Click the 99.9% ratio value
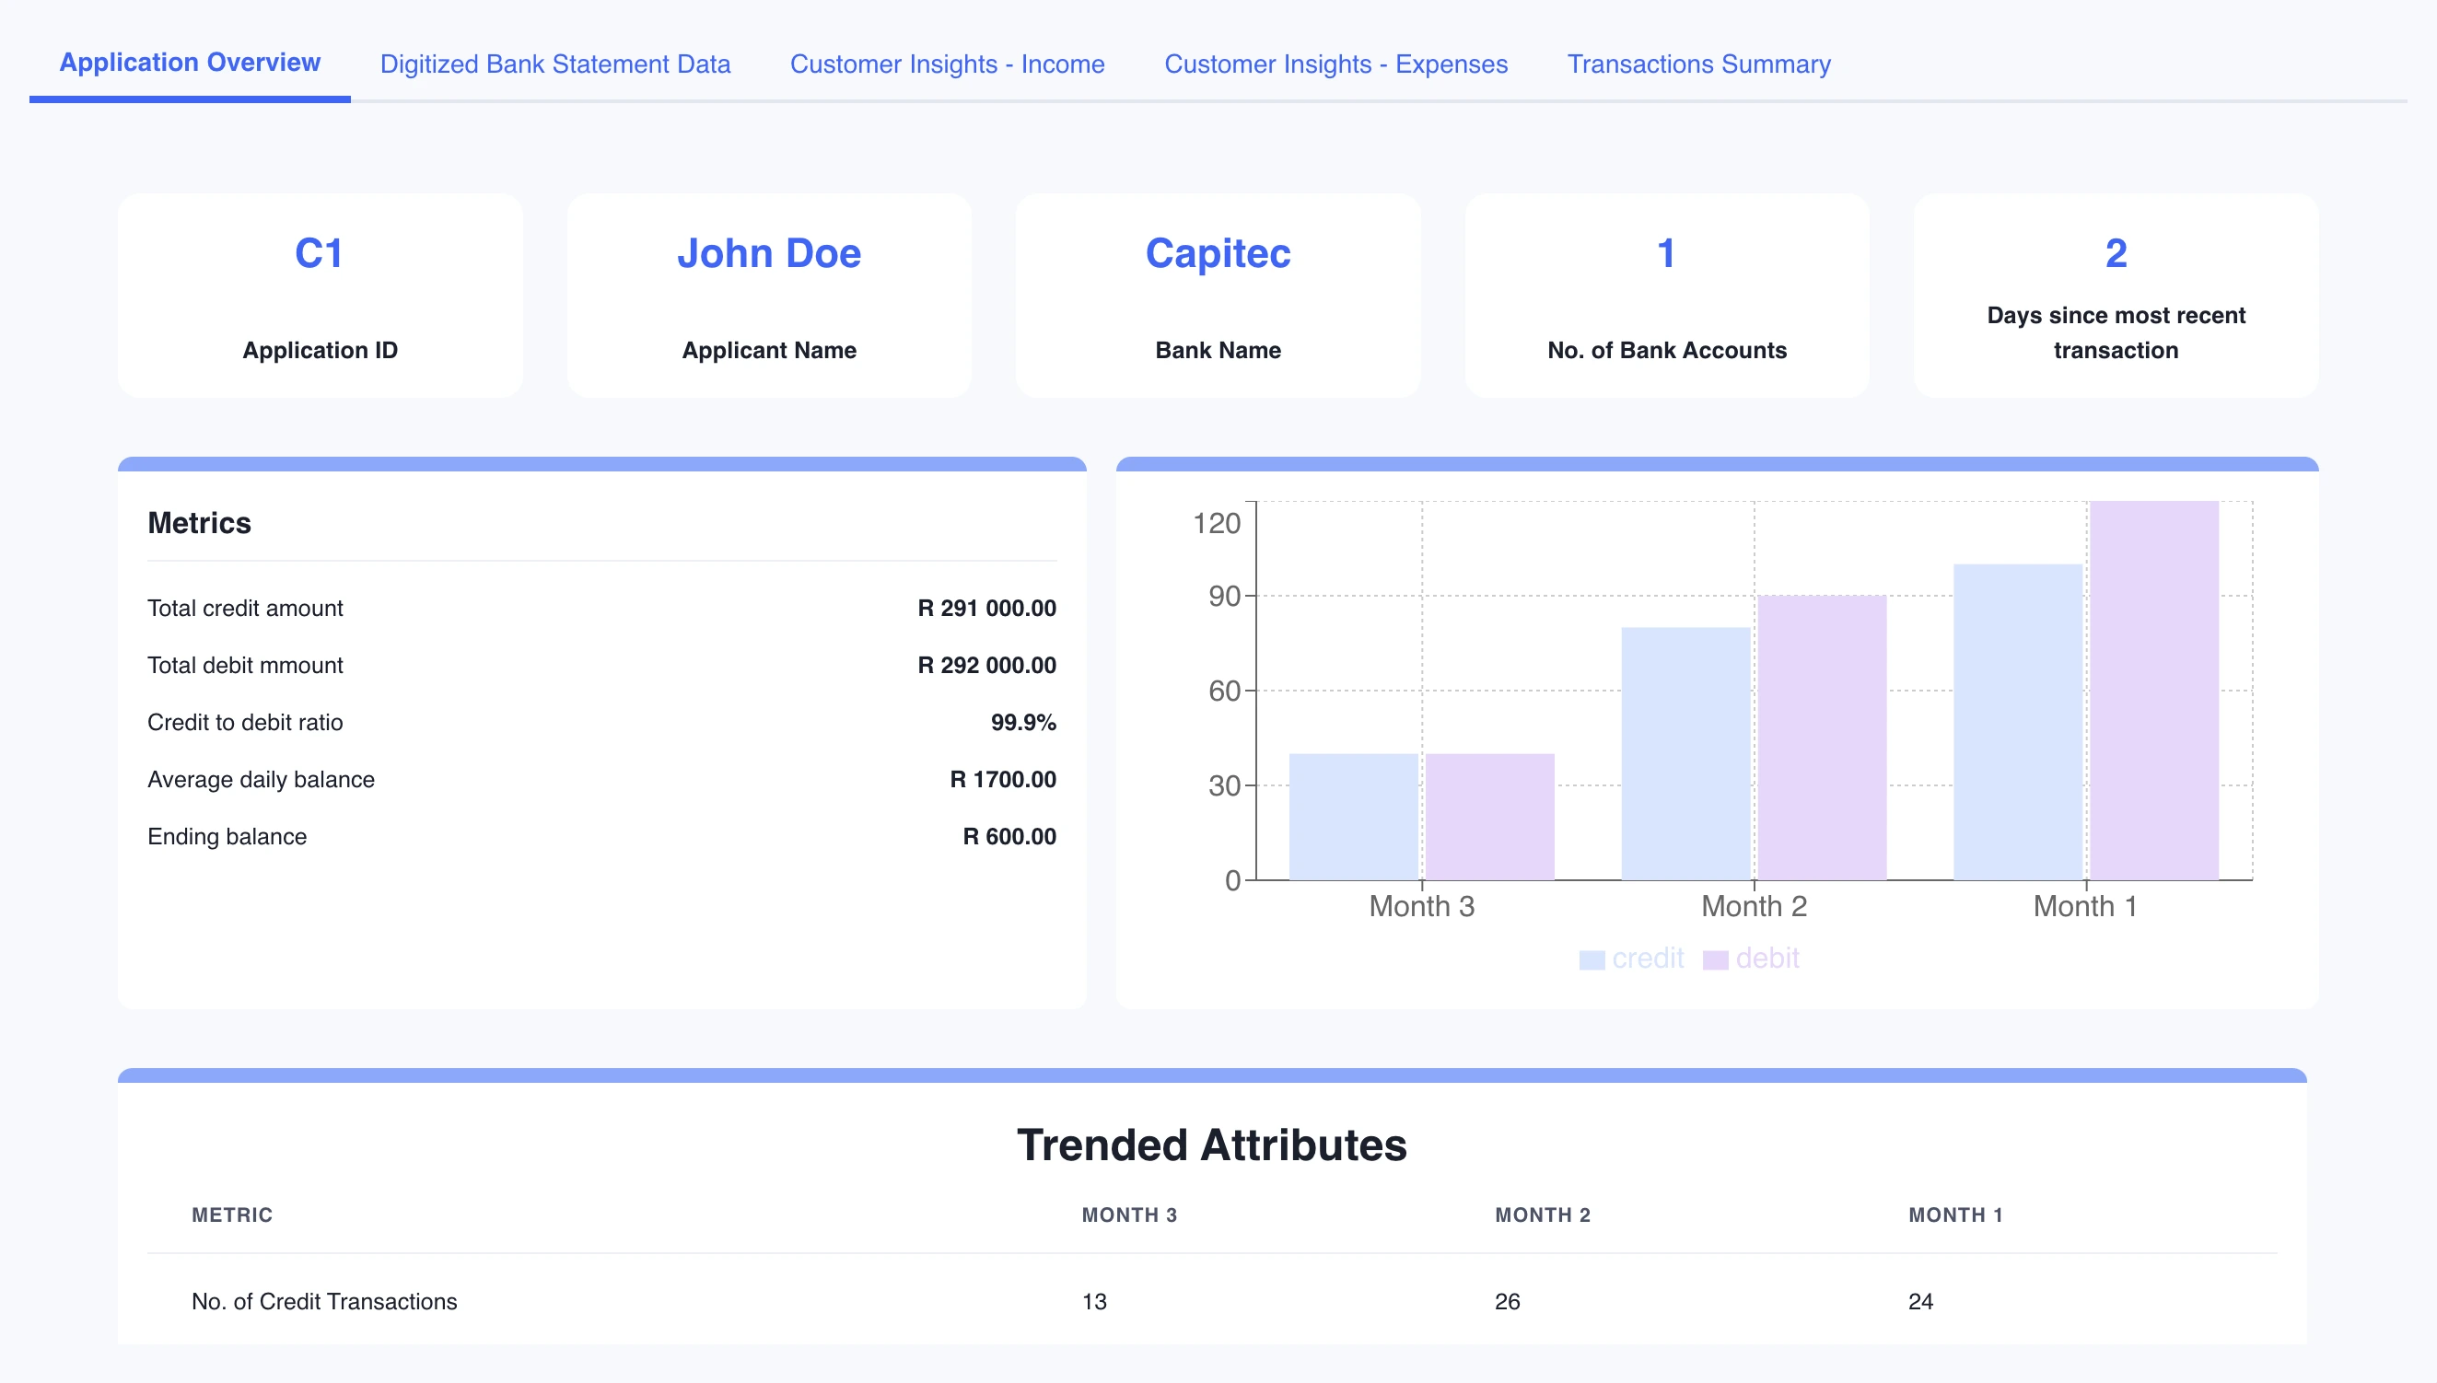Image resolution: width=2437 pixels, height=1383 pixels. (1023, 722)
